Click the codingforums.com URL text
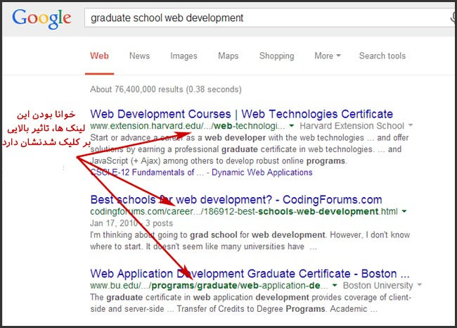The height and width of the screenshot is (328, 457). click(244, 211)
